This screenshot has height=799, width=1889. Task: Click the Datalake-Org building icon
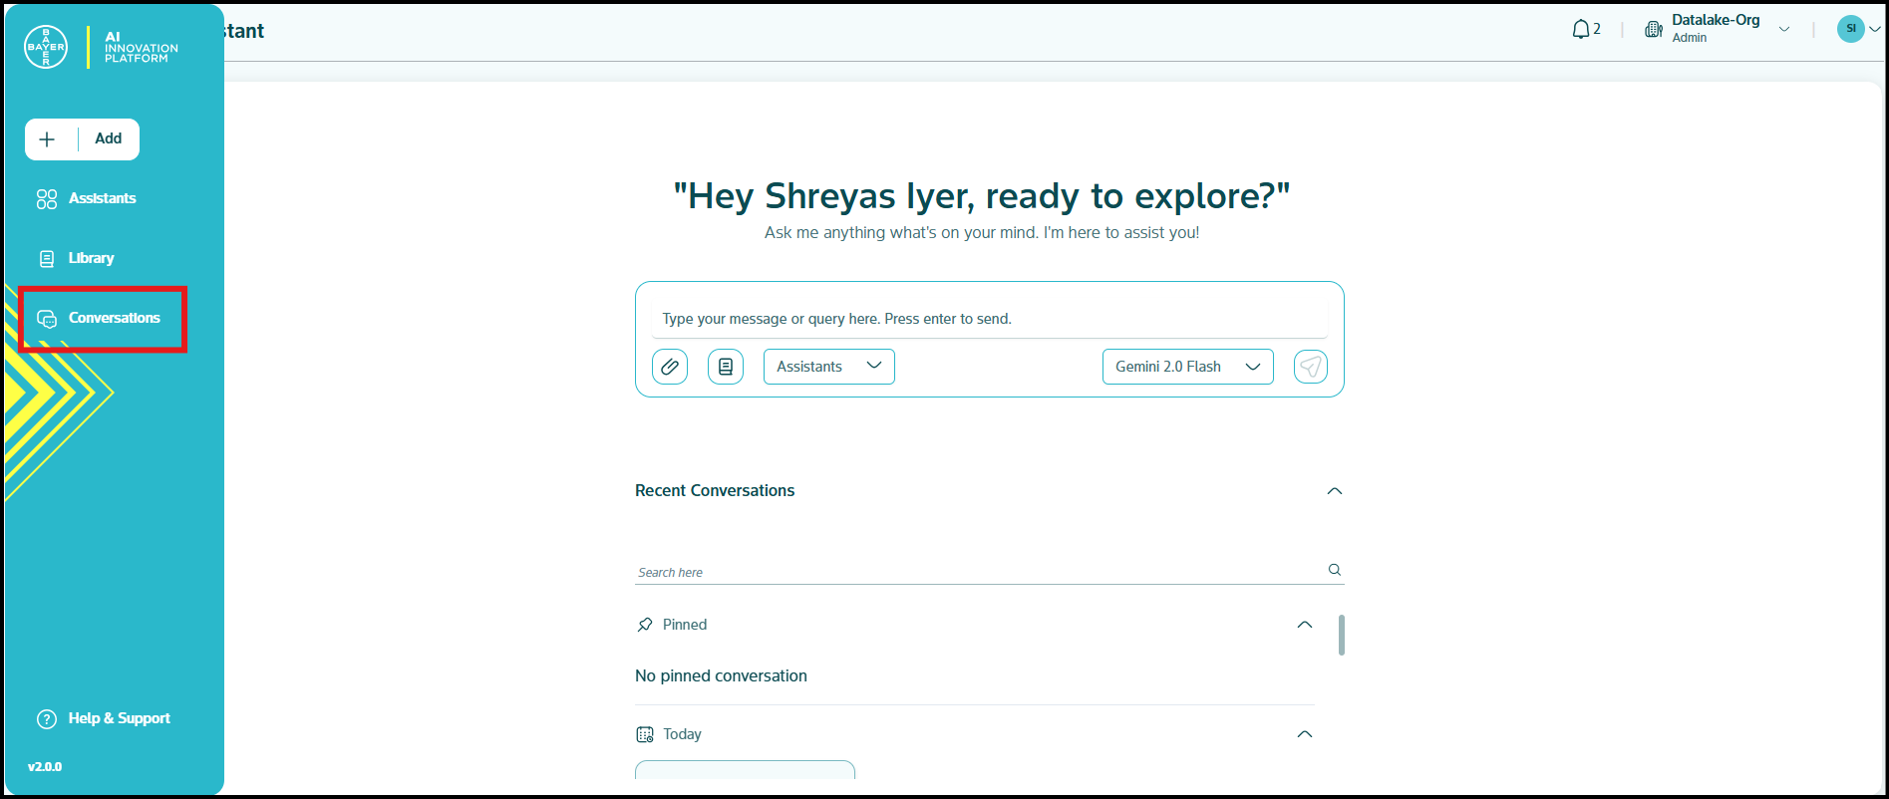point(1653,29)
